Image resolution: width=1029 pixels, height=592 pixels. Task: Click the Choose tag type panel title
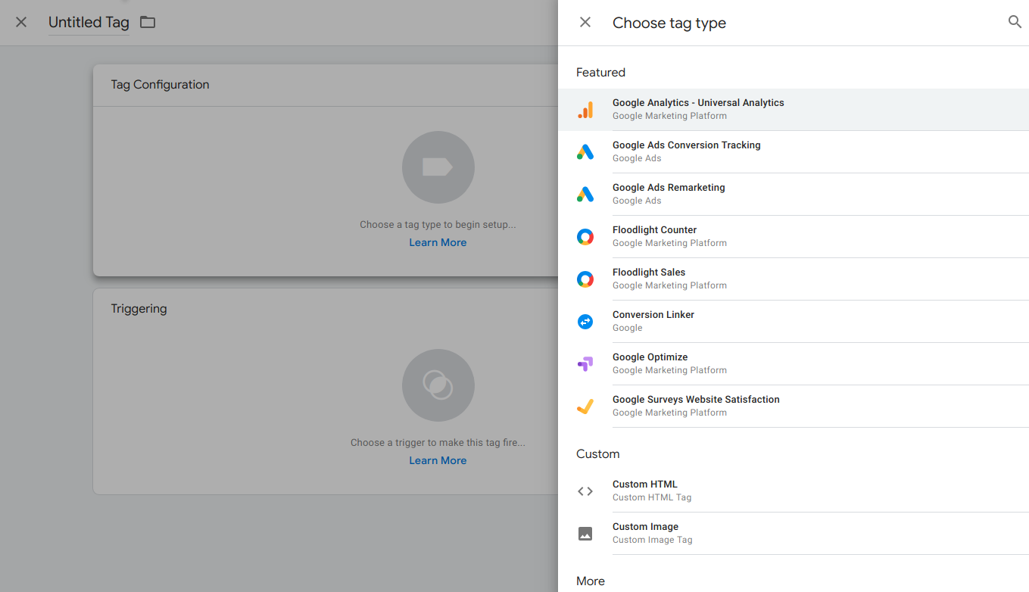pyautogui.click(x=669, y=23)
